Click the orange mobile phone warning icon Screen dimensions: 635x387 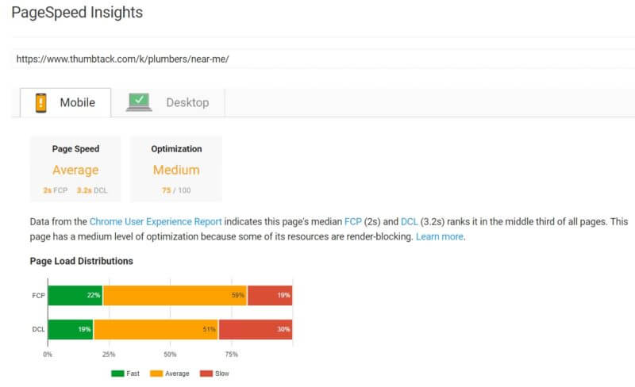(41, 103)
